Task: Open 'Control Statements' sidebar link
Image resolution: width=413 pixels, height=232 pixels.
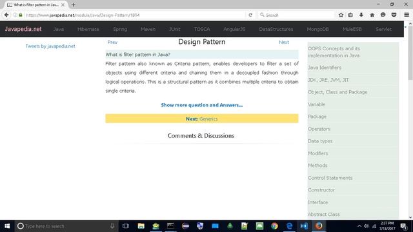Action: (330, 178)
